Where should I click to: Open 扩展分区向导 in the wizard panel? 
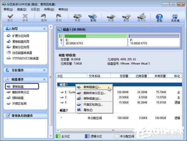18,36
